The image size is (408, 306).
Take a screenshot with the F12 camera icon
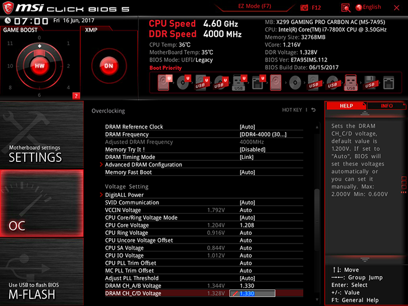click(x=304, y=8)
